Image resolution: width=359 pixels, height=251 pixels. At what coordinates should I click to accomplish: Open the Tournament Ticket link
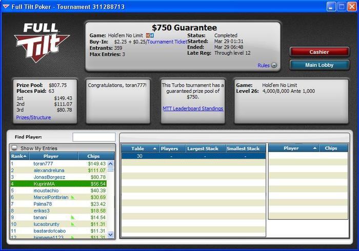167,42
